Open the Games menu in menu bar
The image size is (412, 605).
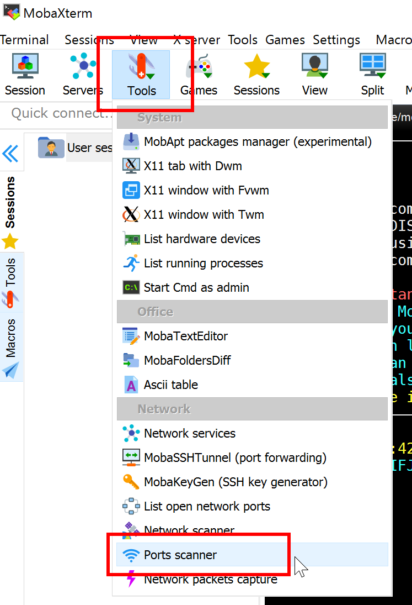285,40
